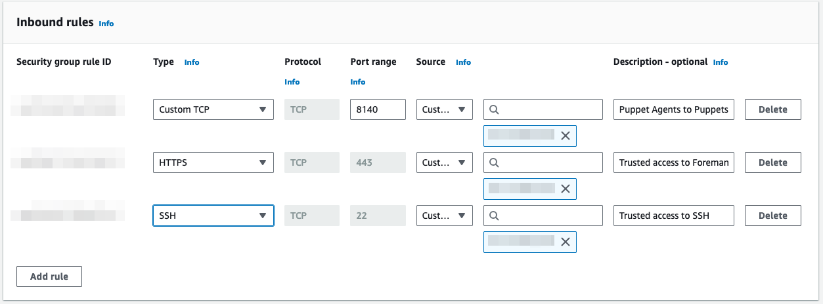Remove source tag on the SSH rule
823x304 pixels.
[x=565, y=242]
